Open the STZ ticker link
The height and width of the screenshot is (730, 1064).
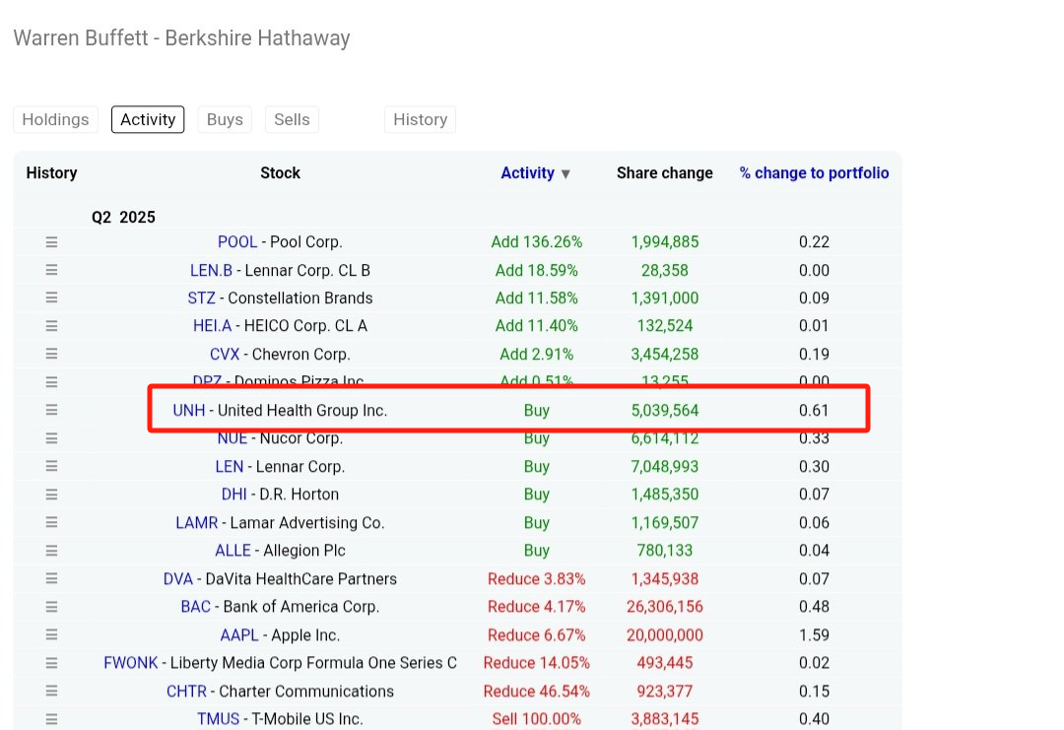tap(202, 298)
